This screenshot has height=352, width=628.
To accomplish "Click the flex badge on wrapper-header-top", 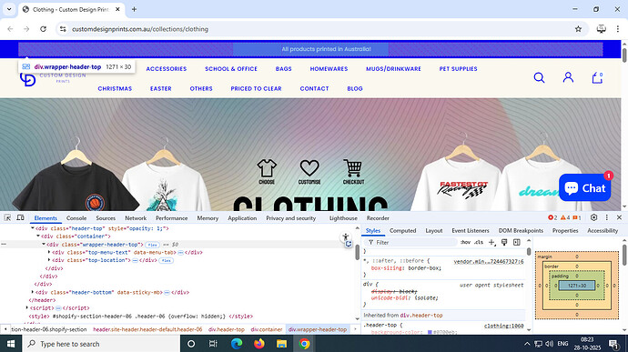I will click(152, 245).
